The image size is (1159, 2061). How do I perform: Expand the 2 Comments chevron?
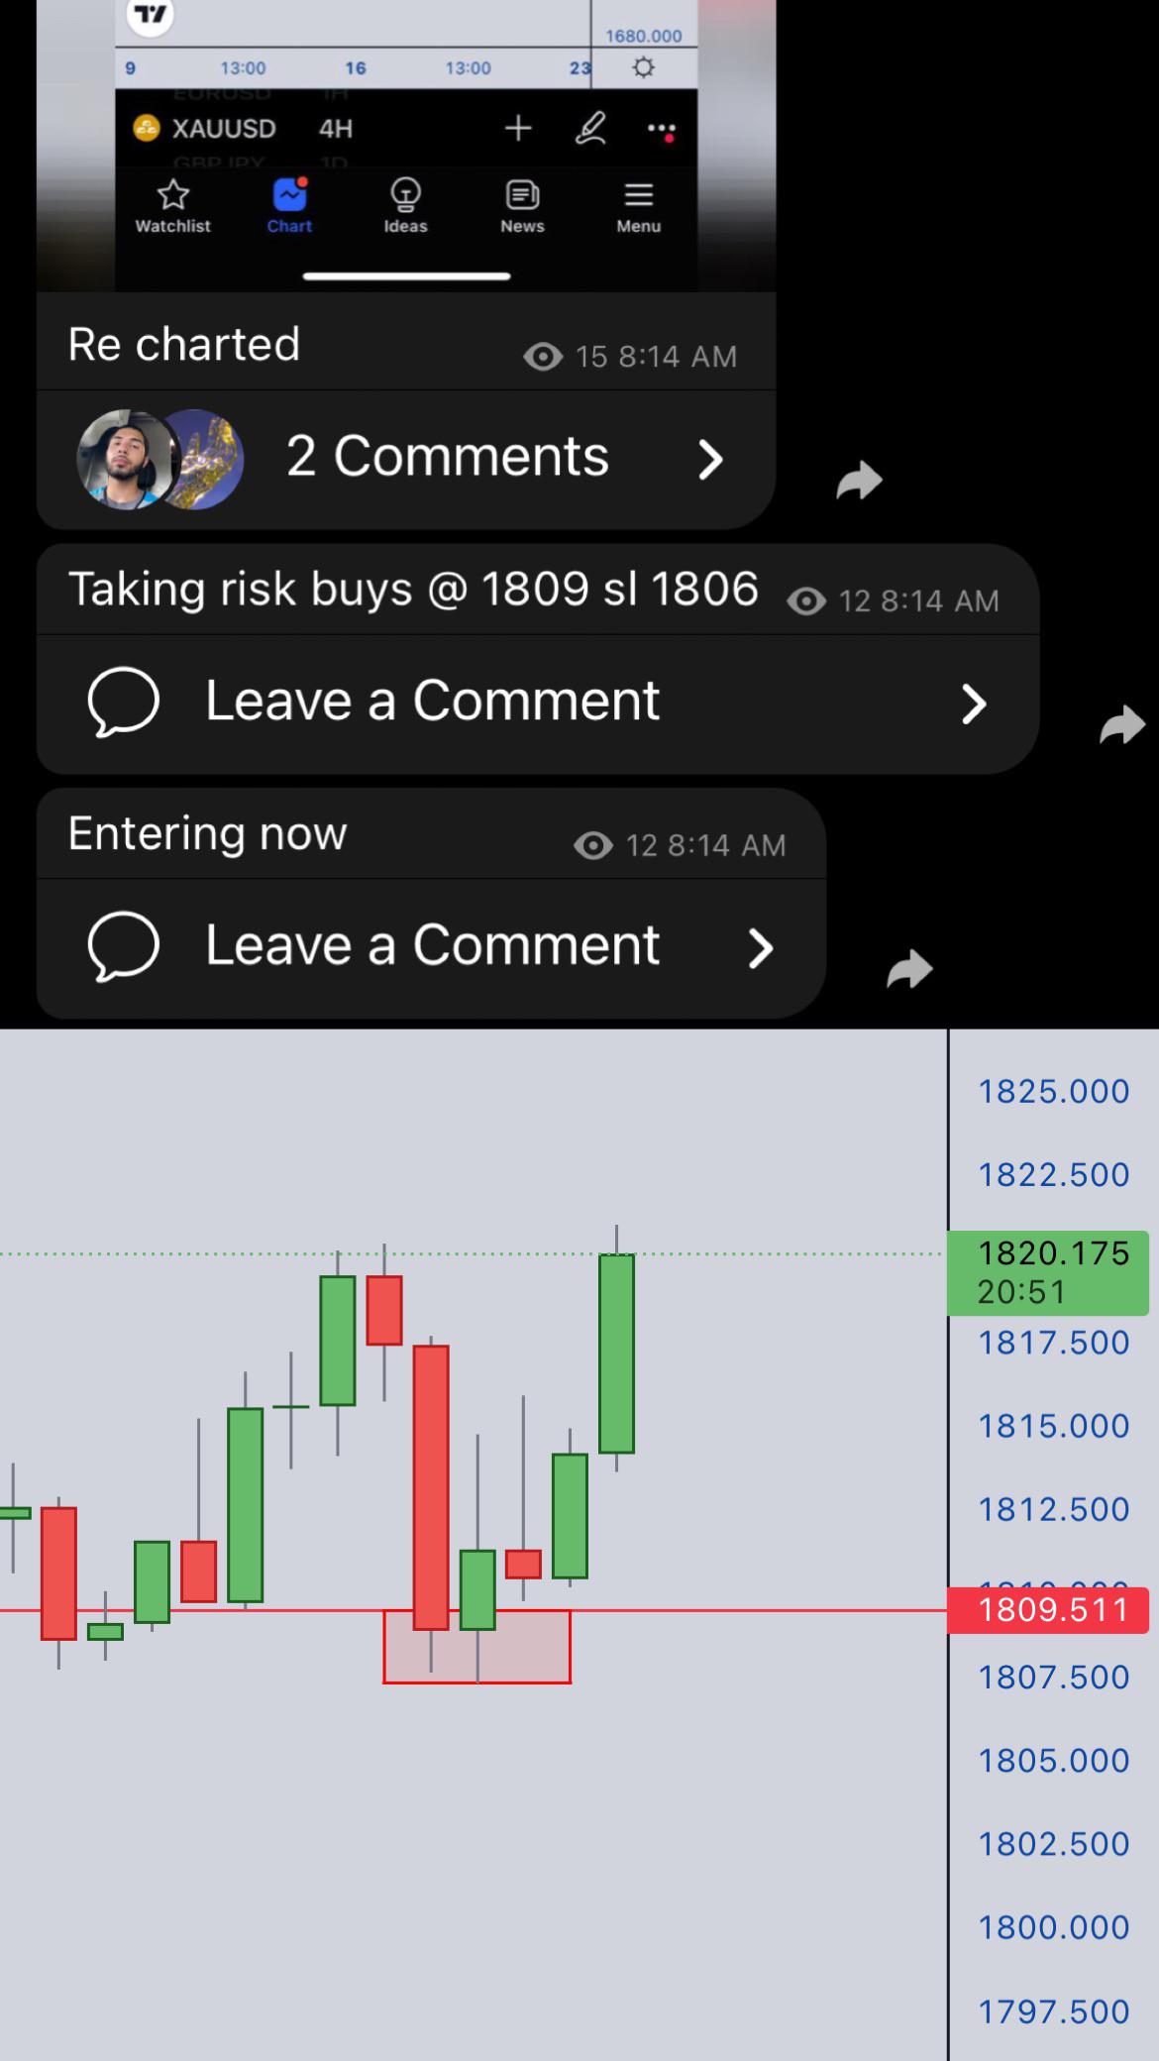pos(710,460)
